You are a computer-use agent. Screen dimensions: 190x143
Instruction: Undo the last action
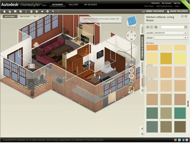pos(53,11)
